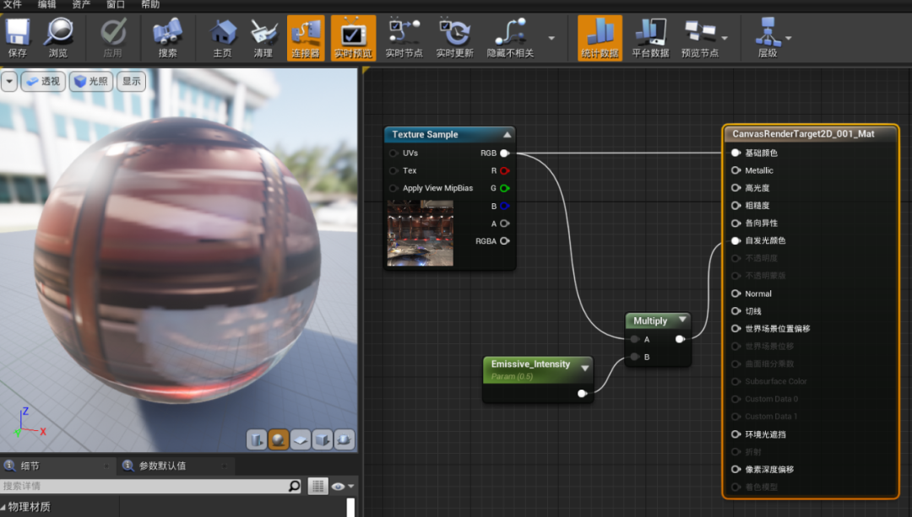Open viewport options dropdown arrow
The image size is (912, 517).
click(x=9, y=81)
